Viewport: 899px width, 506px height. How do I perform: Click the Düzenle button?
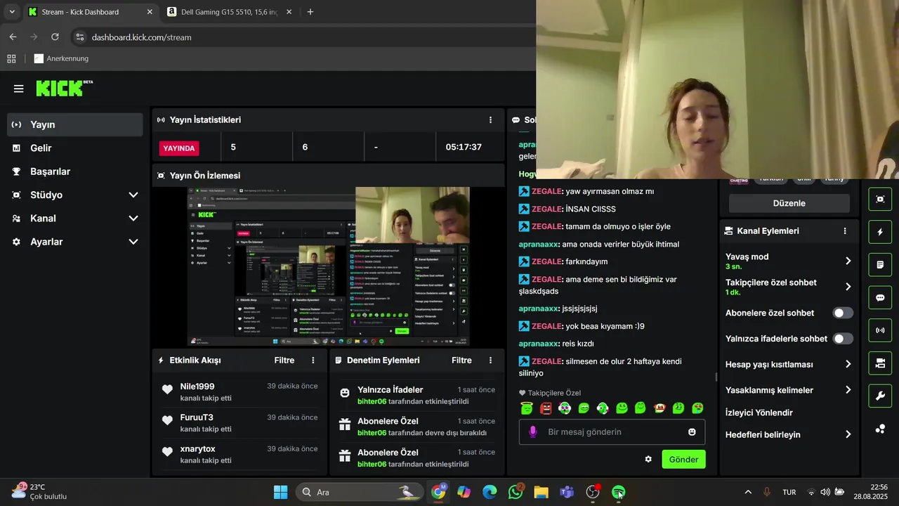tap(789, 203)
